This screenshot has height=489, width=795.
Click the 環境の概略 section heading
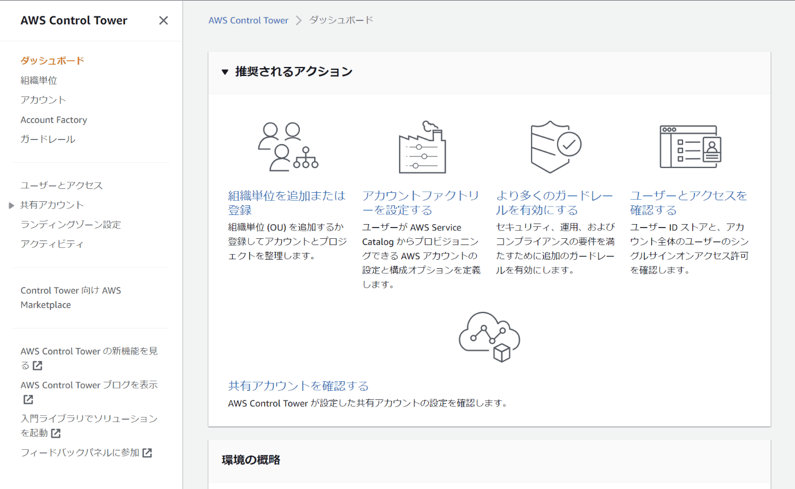(250, 460)
